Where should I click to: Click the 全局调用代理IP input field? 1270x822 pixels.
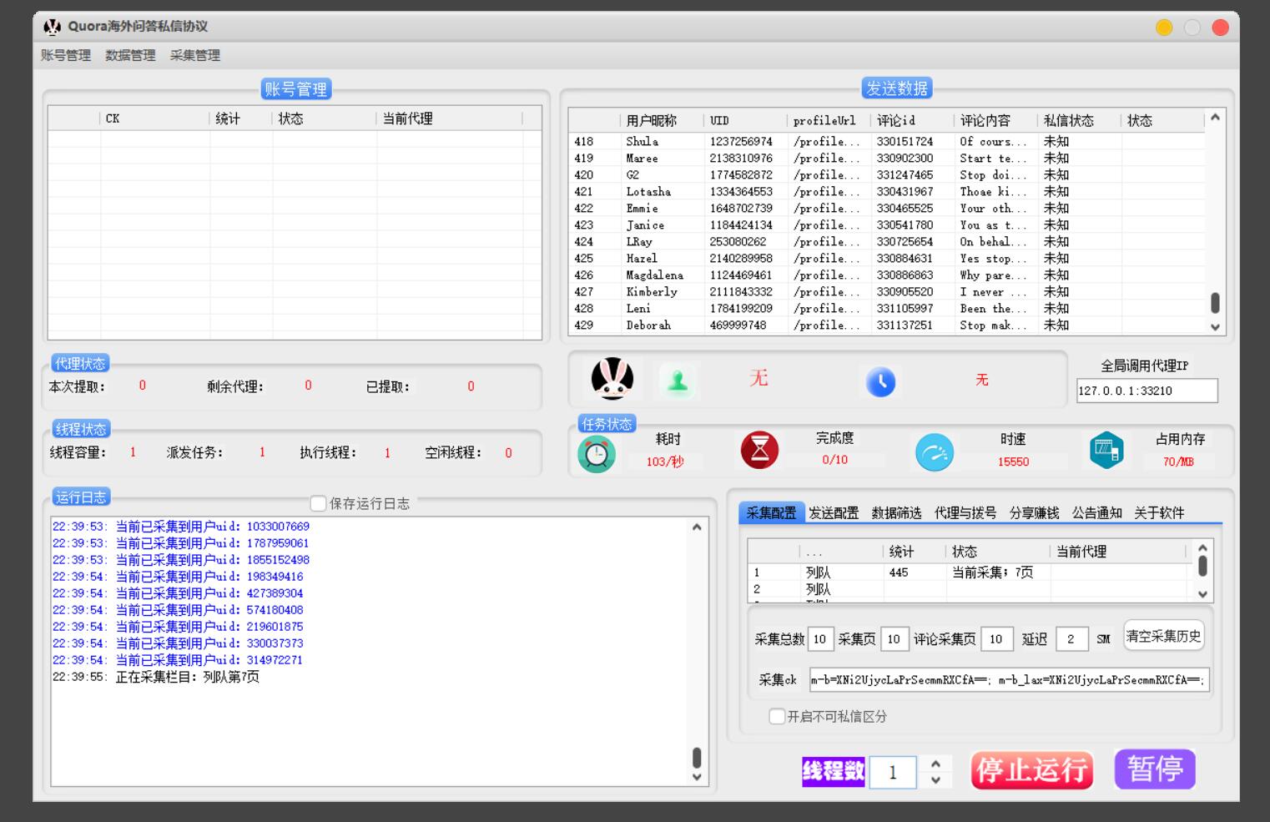click(1147, 391)
